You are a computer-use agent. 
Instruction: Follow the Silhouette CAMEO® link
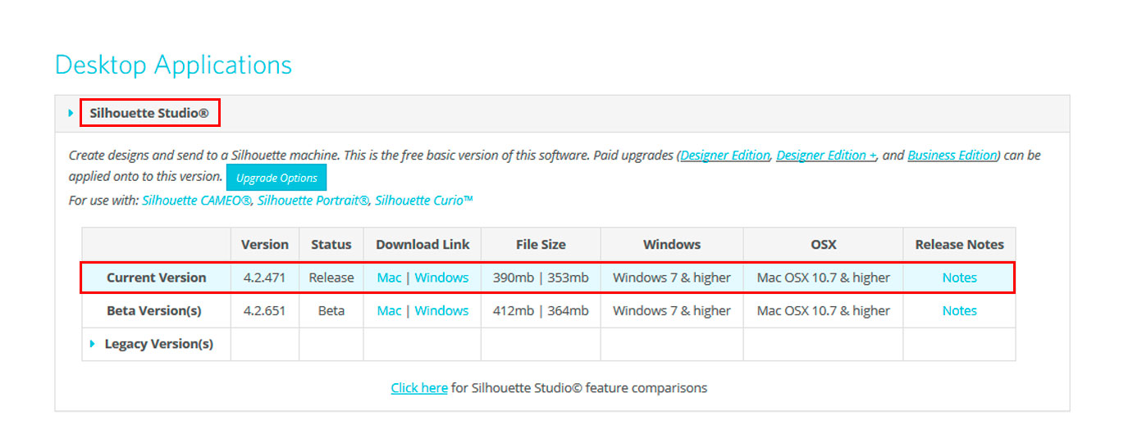tap(197, 200)
